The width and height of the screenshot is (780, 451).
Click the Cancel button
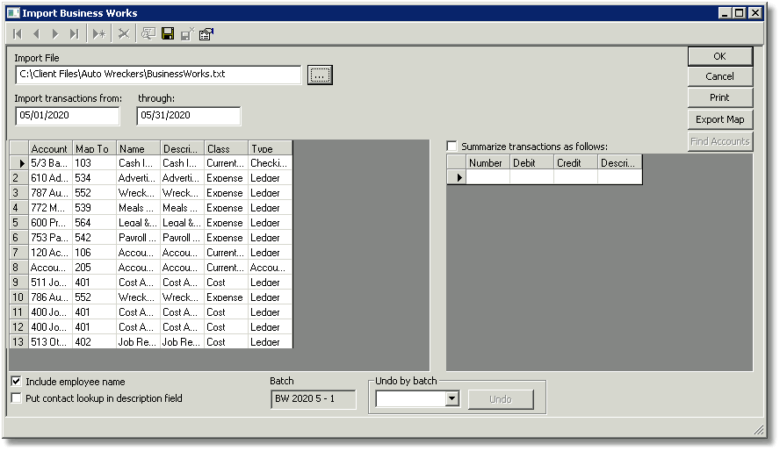(719, 76)
